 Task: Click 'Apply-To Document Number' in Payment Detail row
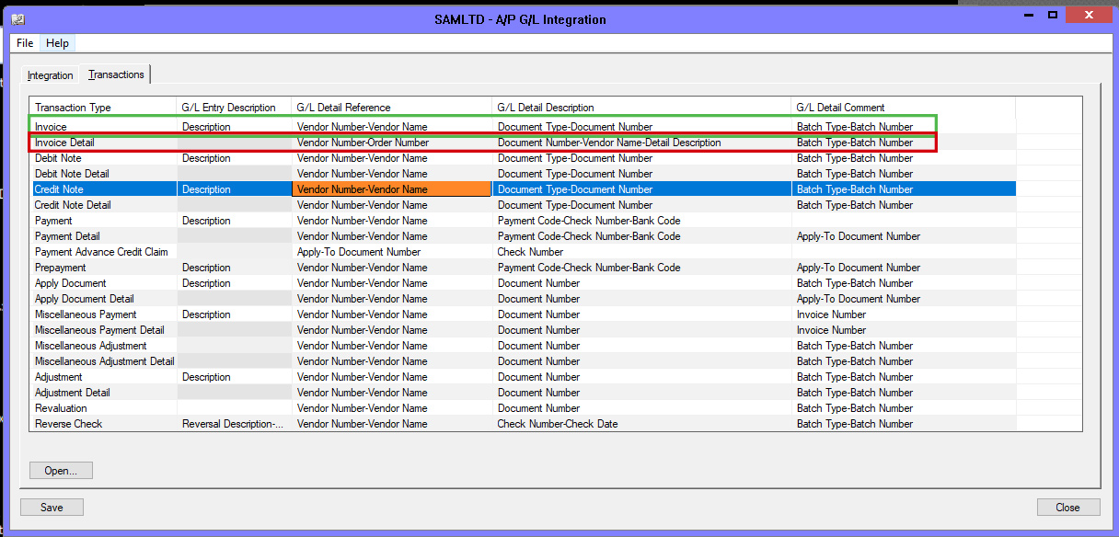(x=904, y=236)
